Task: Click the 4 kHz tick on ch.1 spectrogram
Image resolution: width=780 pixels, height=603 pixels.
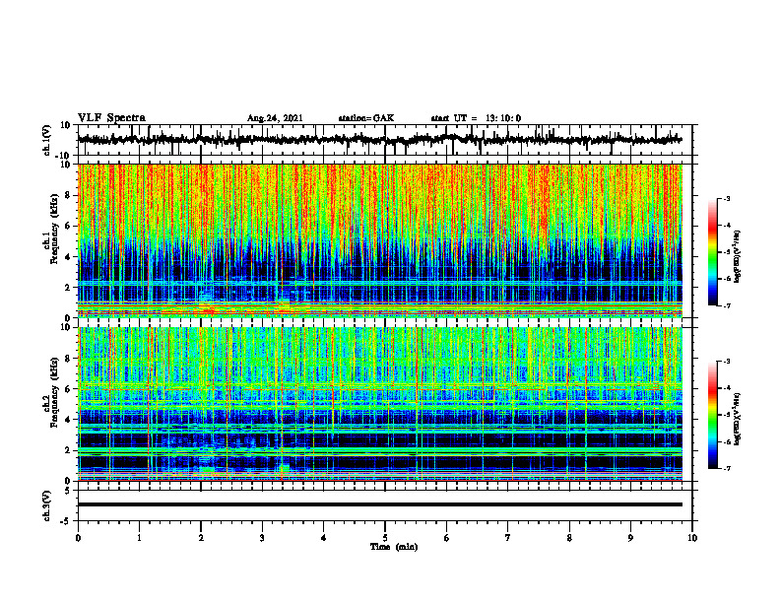Action: (68, 257)
